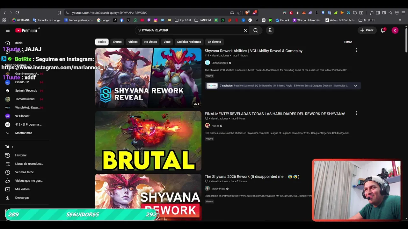Open options menu for Shyvana Rework Abilities video
Viewport: 408px width, 229px height.
coord(356,50)
